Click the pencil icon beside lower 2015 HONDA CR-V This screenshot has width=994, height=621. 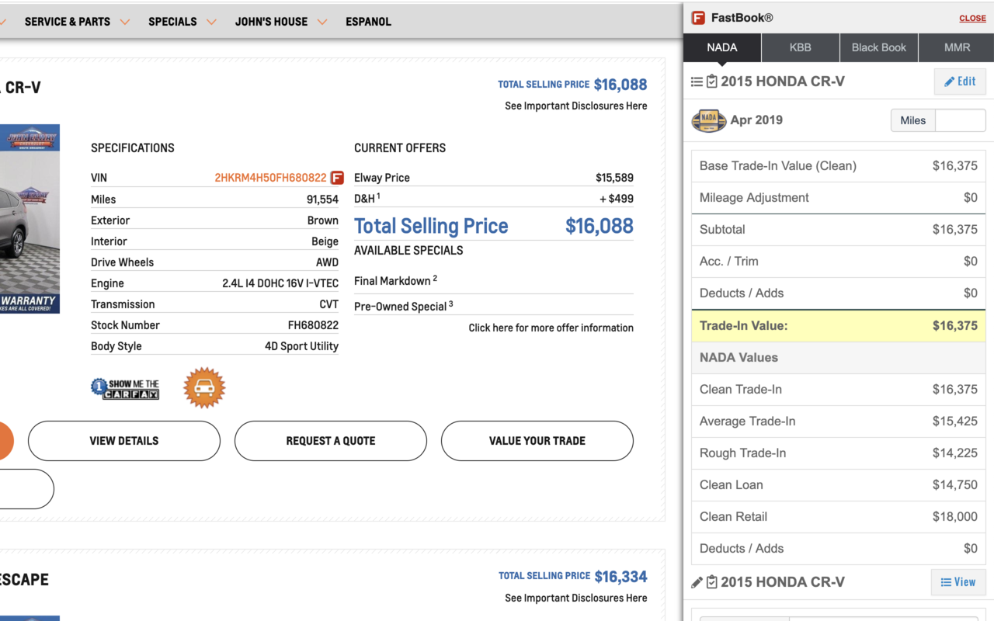pyautogui.click(x=697, y=582)
